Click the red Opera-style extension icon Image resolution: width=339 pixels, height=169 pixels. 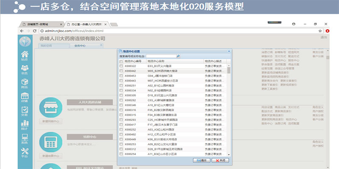[x=328, y=31]
